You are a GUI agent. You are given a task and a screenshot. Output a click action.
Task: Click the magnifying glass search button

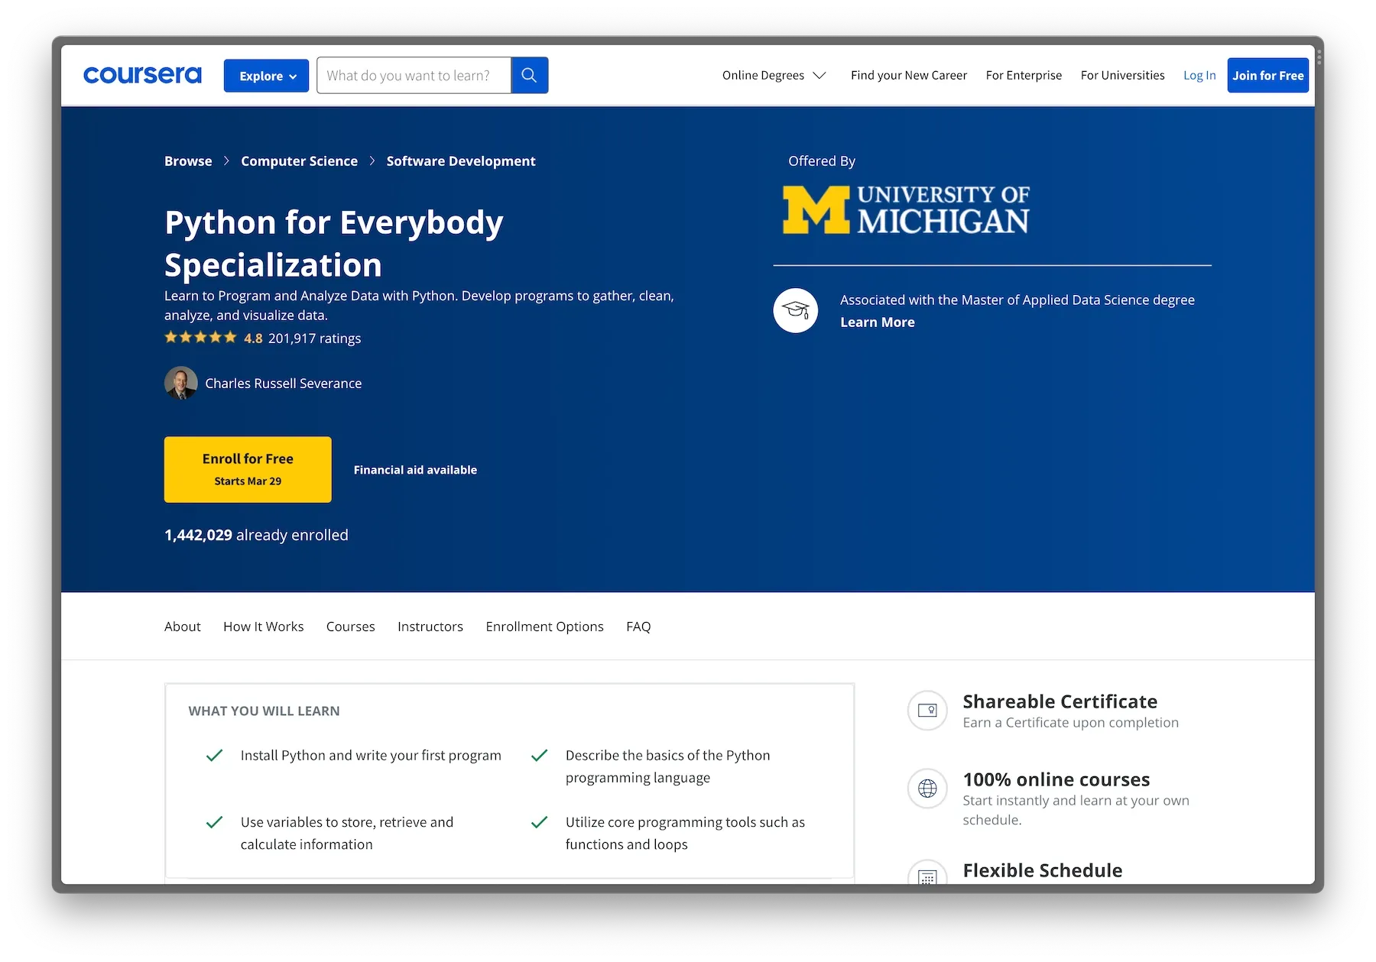529,76
